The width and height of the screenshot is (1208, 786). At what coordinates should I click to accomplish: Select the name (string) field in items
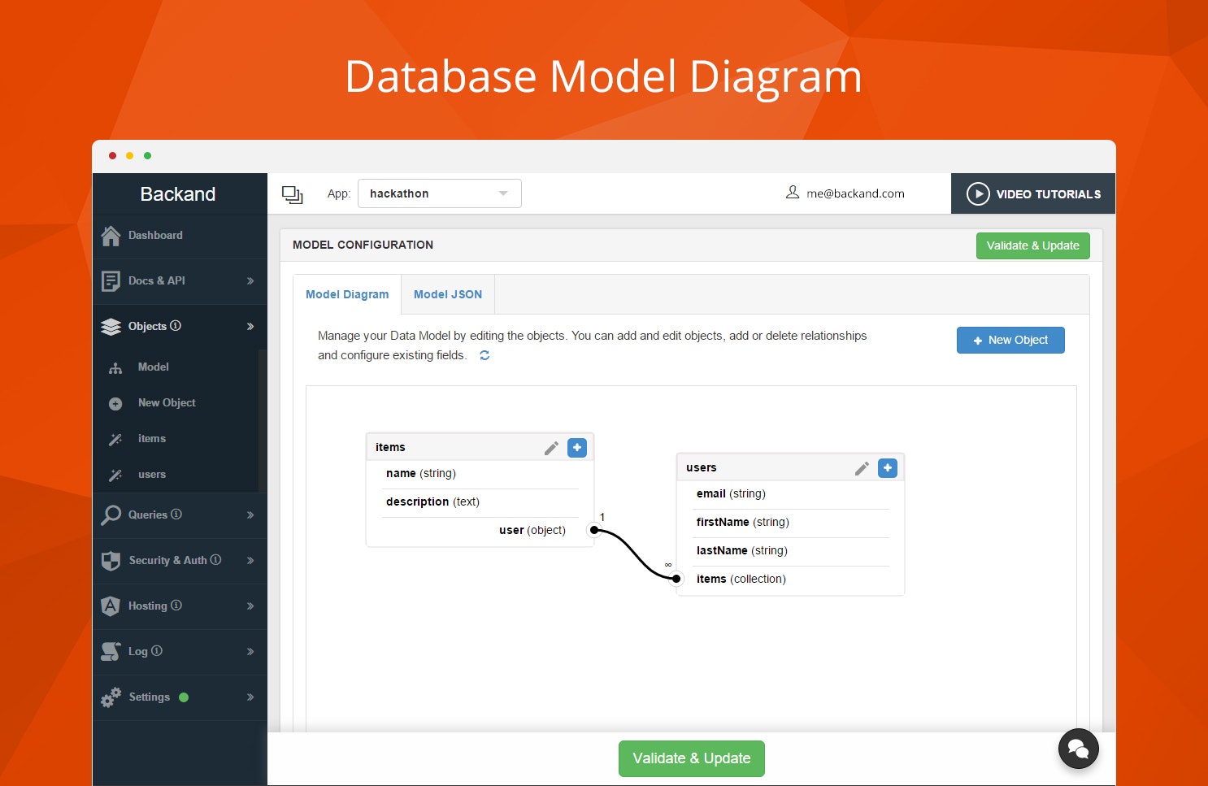[421, 473]
